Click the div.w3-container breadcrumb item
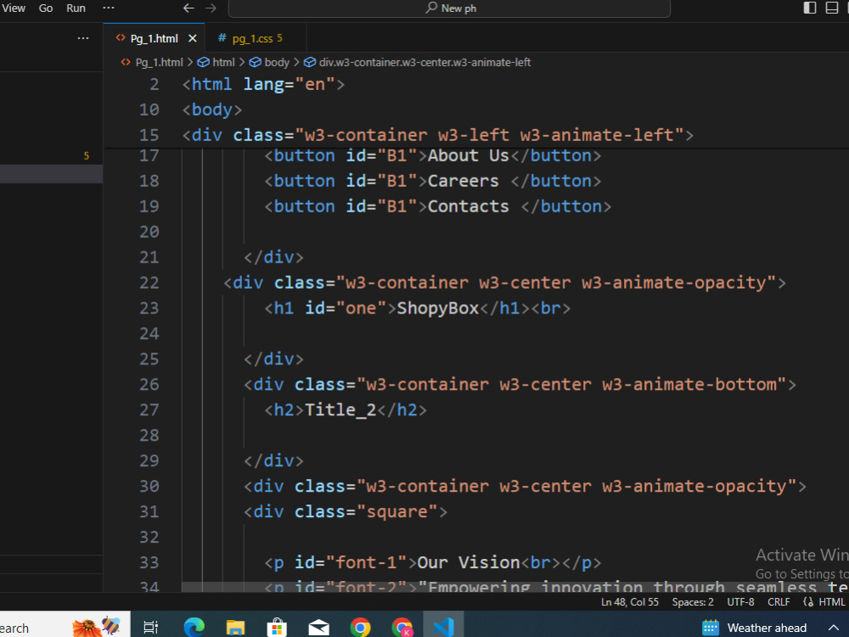 click(x=418, y=62)
